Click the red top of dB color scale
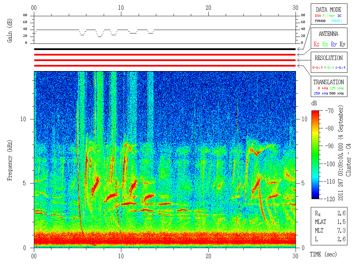This screenshot has width=354, height=265. (x=315, y=113)
